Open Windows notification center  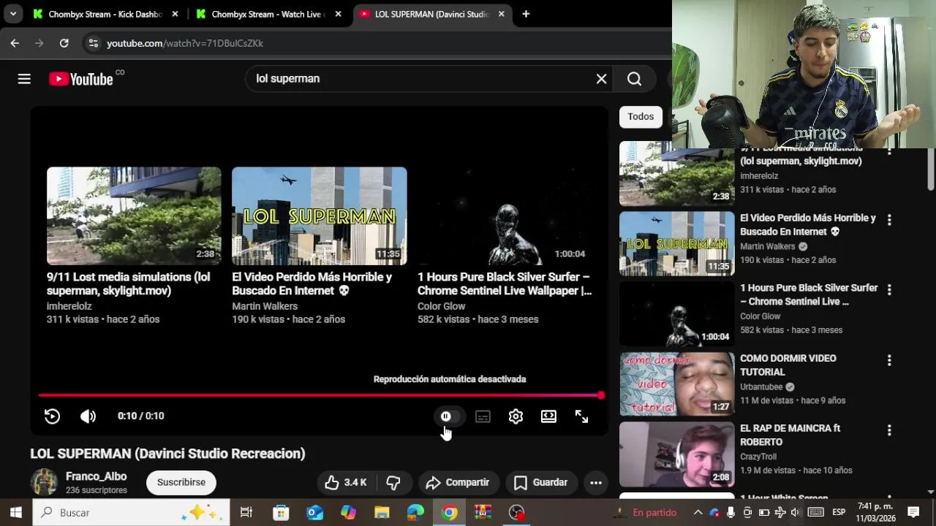913,513
